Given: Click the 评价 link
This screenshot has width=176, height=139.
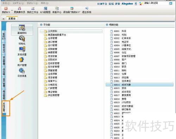Looking at the screenshot, I should 118,4.
